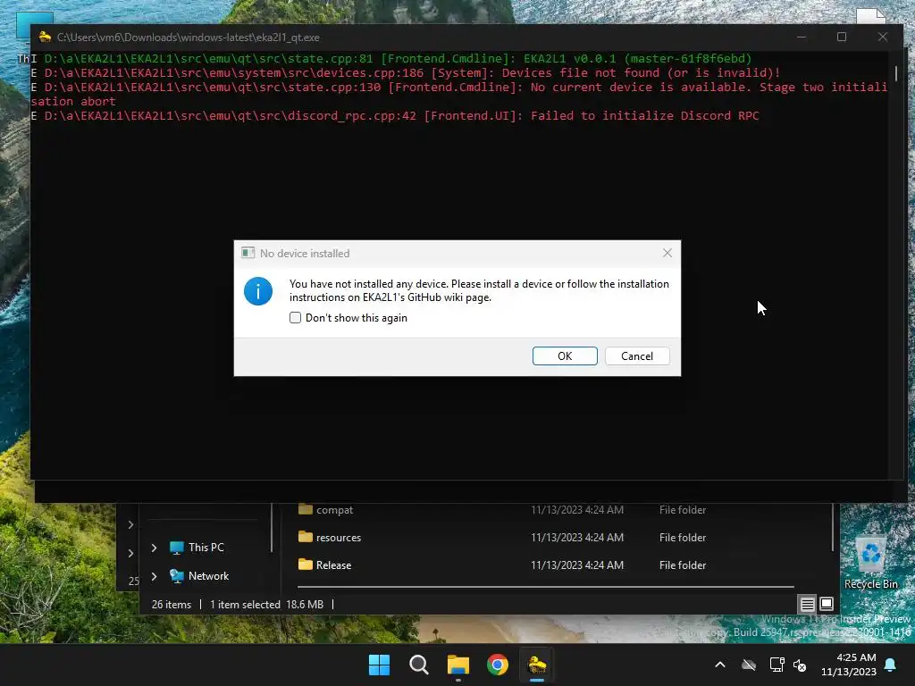Open the resources folder in File Explorer
The width and height of the screenshot is (915, 686).
[x=339, y=537]
